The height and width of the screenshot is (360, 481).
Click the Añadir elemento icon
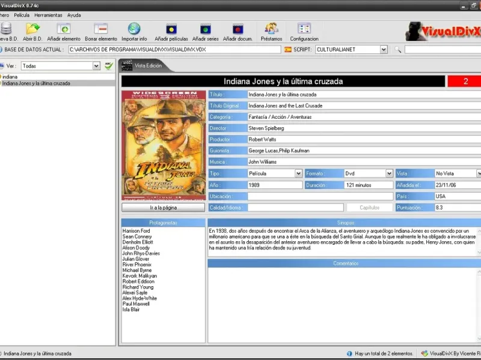pos(63,28)
